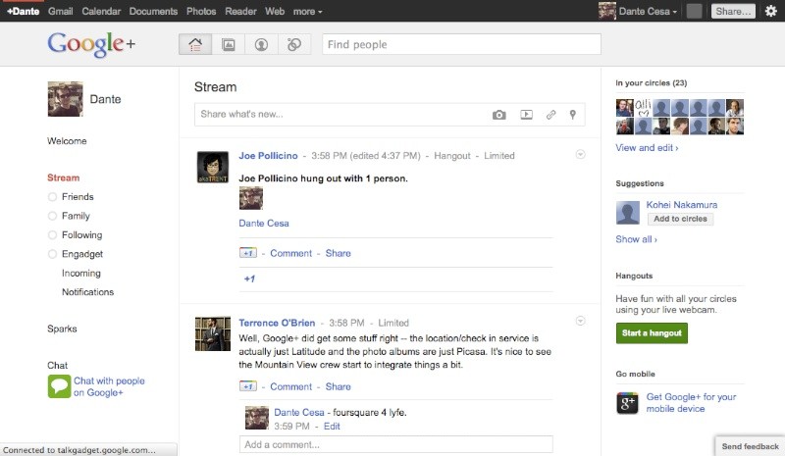
Task: Open the Photos icon in the toolbar
Action: pos(229,44)
